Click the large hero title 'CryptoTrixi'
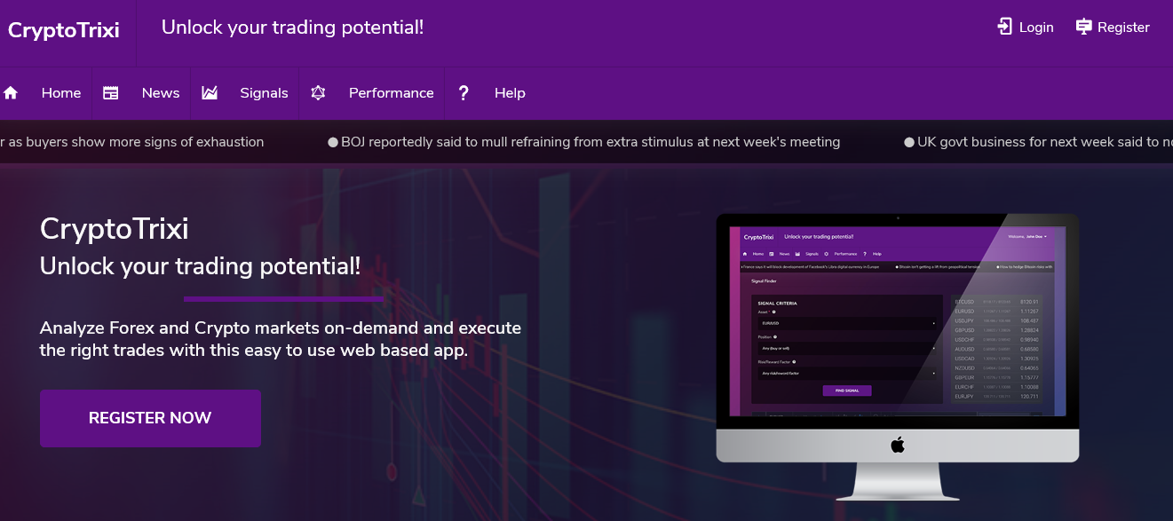 [x=115, y=229]
